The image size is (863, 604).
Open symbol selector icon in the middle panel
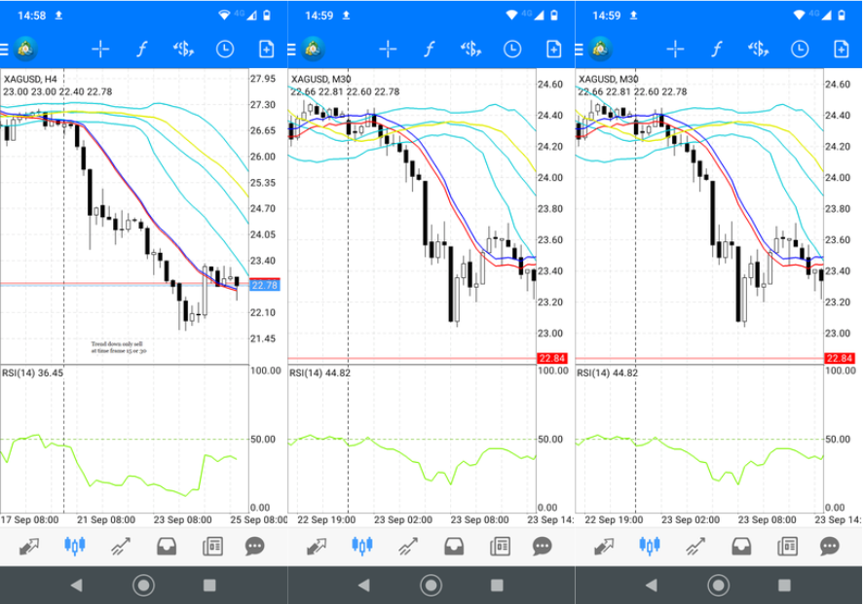(470, 50)
